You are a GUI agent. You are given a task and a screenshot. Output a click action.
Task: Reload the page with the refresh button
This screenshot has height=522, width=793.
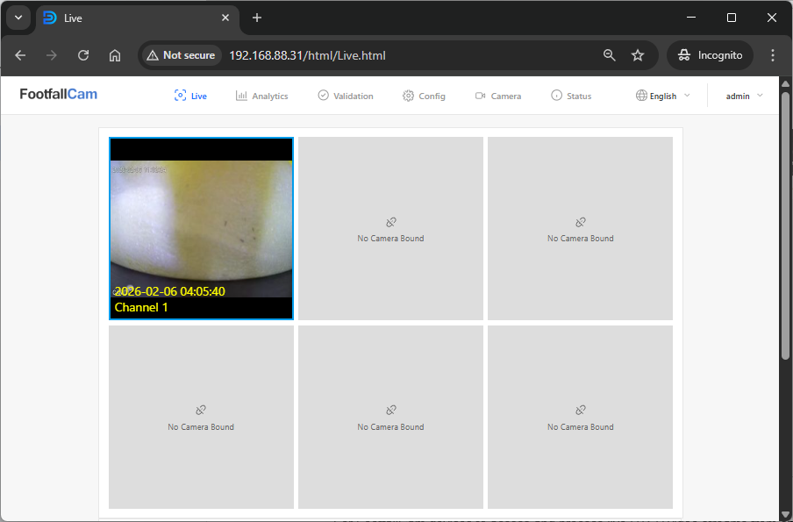[x=83, y=55]
